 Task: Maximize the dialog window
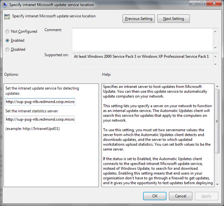click(202, 3)
